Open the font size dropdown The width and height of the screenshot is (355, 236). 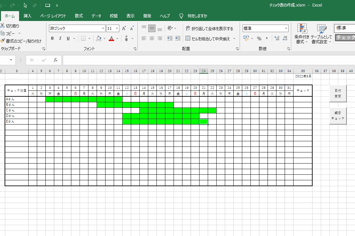tap(117, 28)
